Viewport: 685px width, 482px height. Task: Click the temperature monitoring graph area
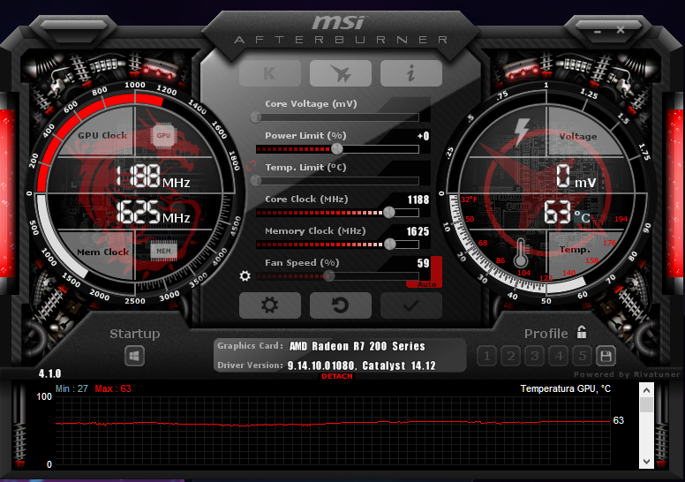(x=333, y=431)
